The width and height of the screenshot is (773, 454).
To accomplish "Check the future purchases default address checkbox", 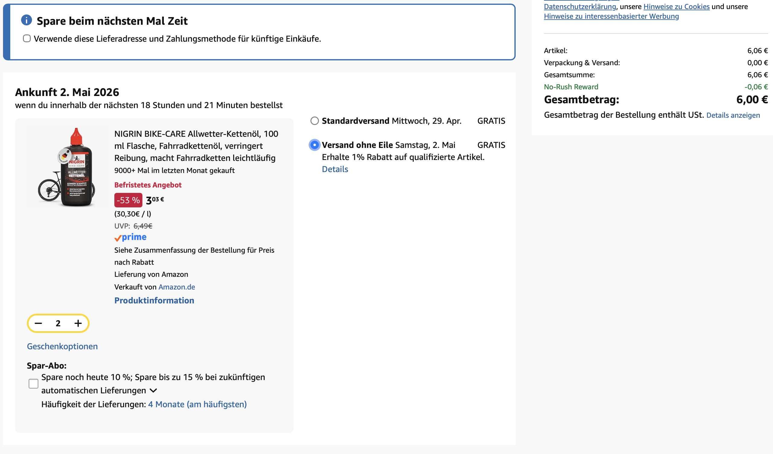I will (x=27, y=38).
